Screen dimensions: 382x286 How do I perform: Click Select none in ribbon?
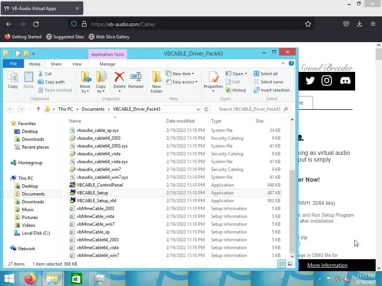tap(269, 82)
